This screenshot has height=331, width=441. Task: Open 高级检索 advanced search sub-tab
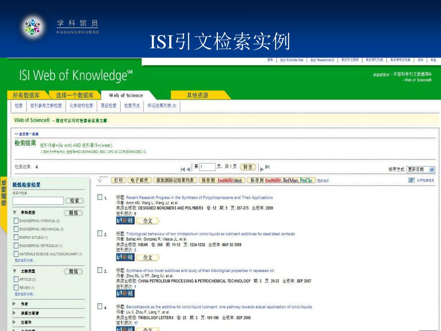click(109, 106)
